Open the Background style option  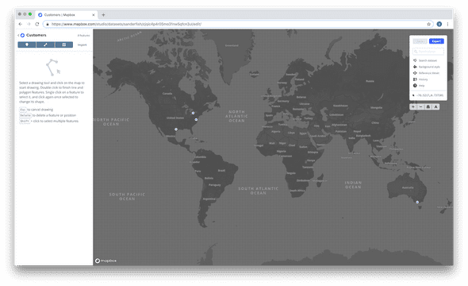[427, 67]
